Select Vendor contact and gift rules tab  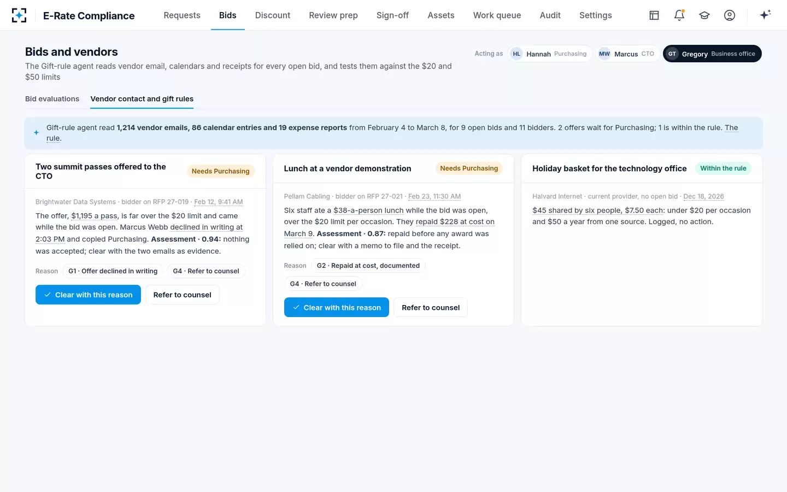142,99
